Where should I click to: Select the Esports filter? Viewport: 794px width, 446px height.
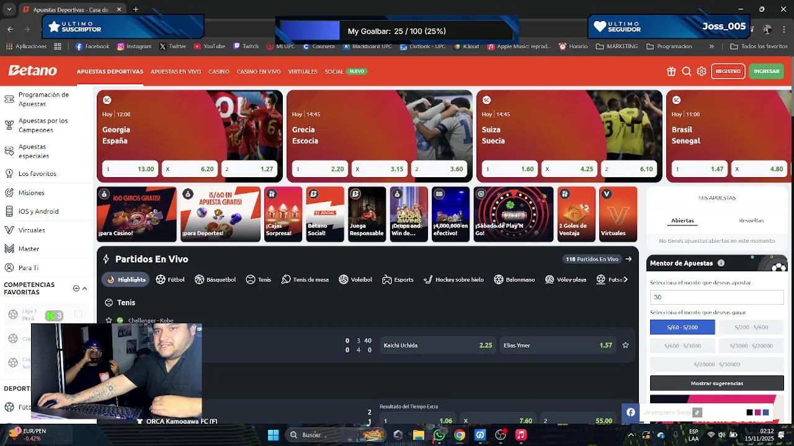[x=398, y=279]
